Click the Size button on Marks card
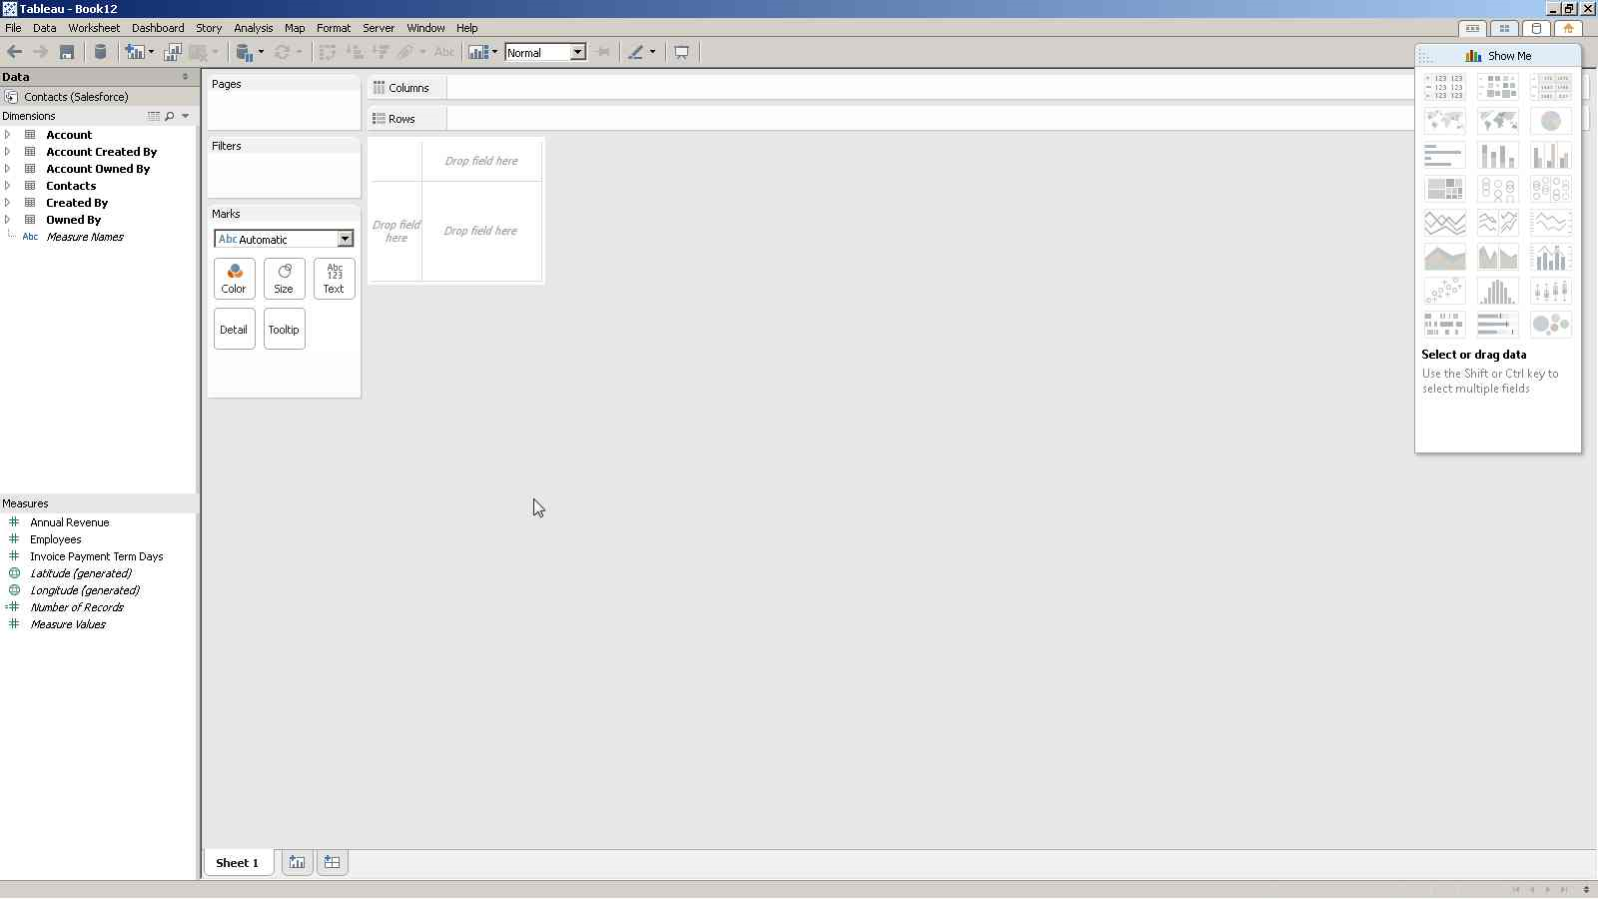Viewport: 1598px width, 899px height. point(284,279)
